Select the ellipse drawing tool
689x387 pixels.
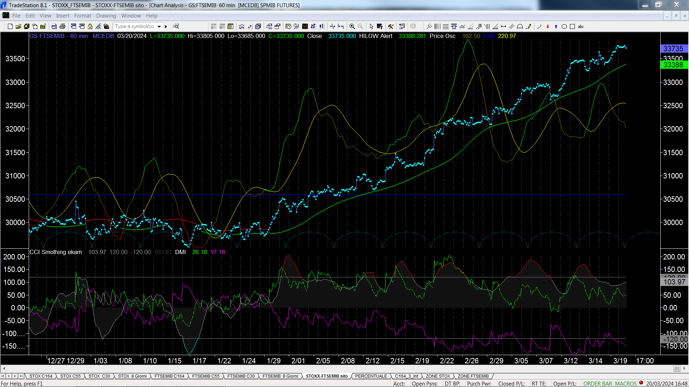564,27
